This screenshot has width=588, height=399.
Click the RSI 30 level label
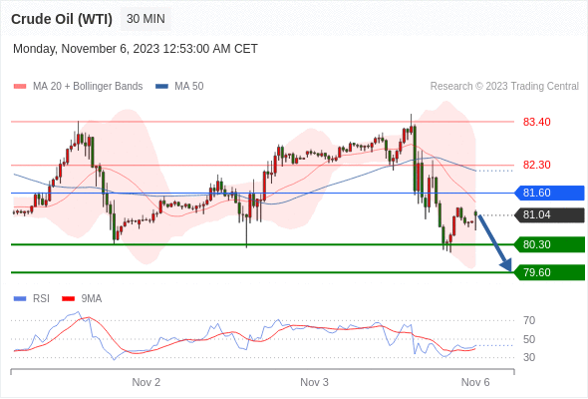point(529,357)
